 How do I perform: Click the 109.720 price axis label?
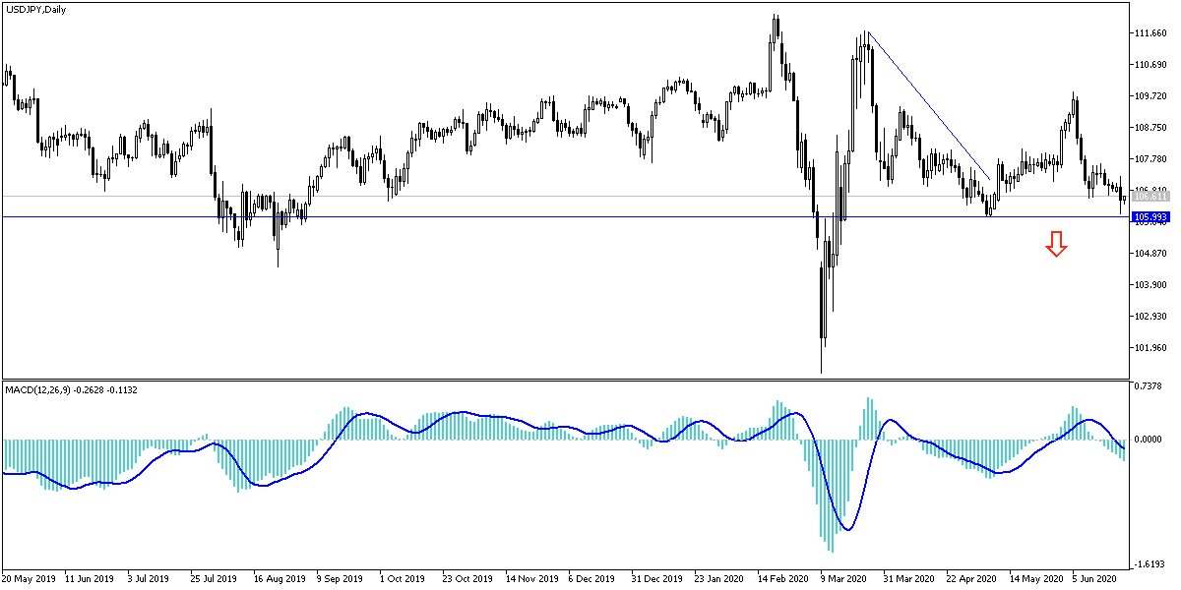pos(1150,96)
